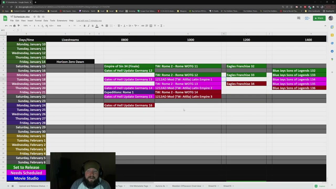
Task: Switch to the Aurora 4x sheet tab
Action: 160,186
